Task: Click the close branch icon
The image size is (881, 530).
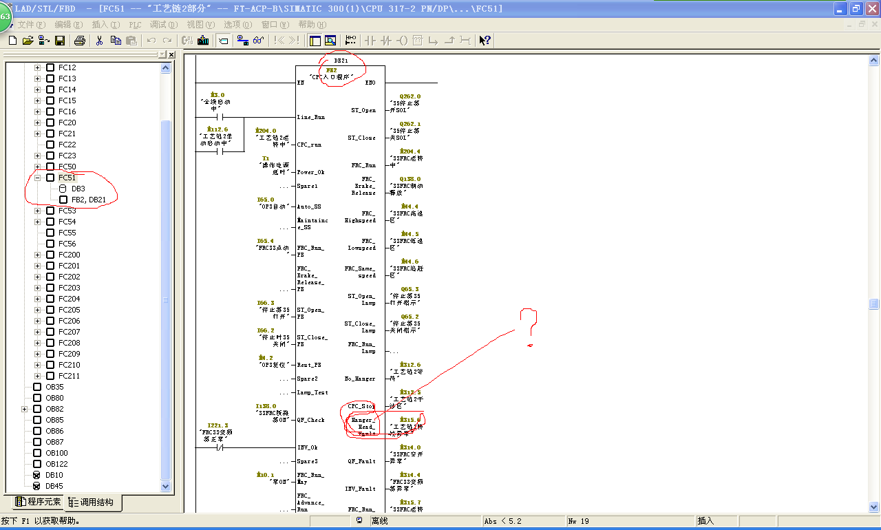Action: click(449, 41)
